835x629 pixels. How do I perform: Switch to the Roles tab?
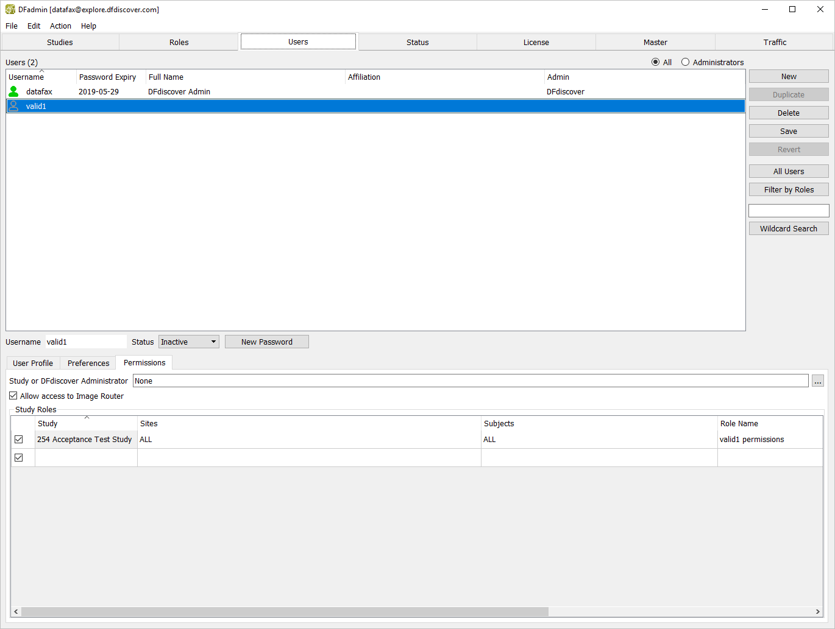179,43
